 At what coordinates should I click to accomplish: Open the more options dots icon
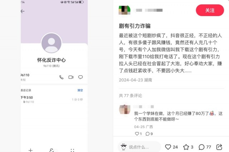tap(72, 150)
